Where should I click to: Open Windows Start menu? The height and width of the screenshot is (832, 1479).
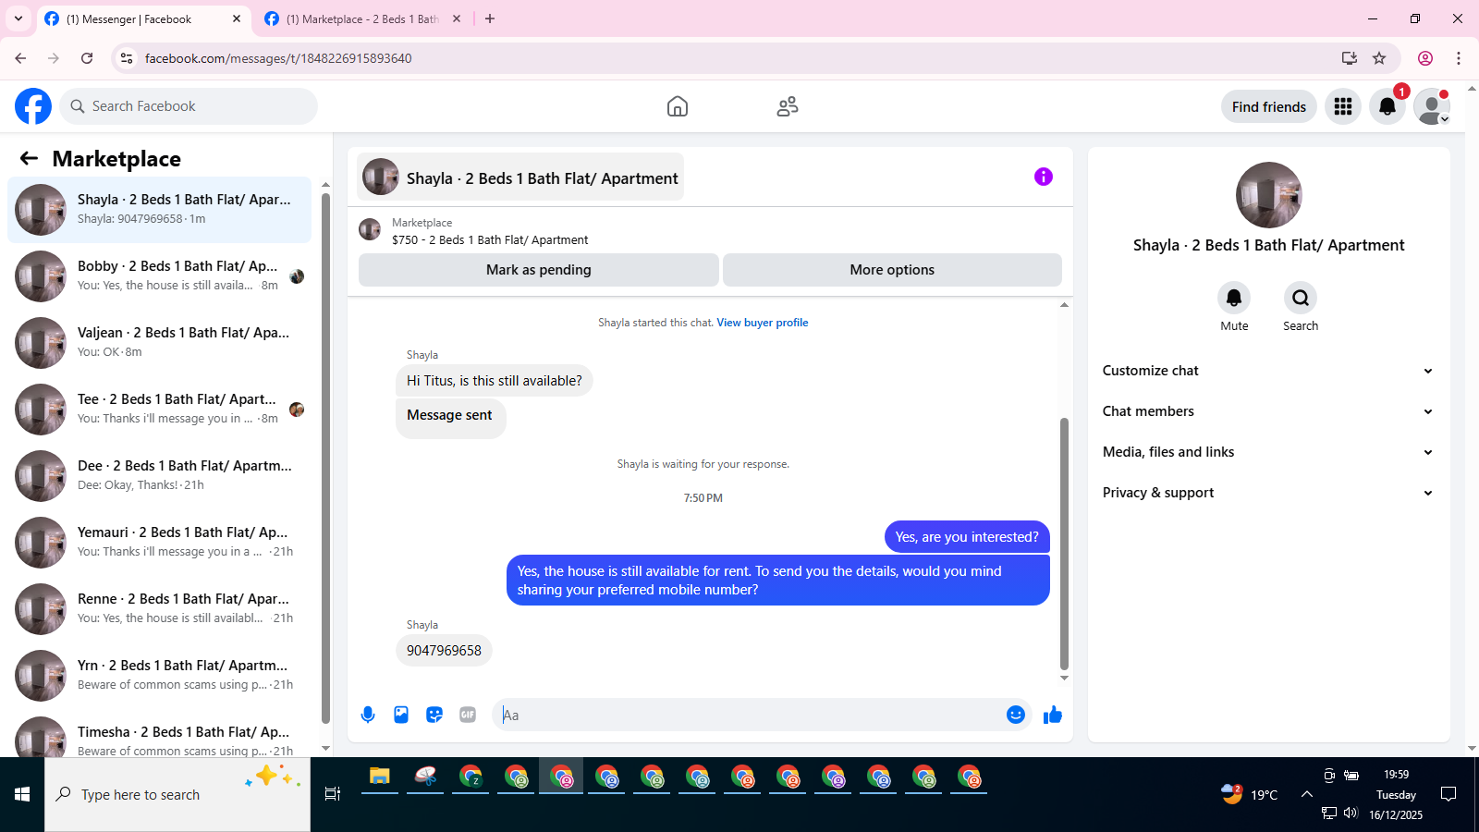[x=22, y=794]
